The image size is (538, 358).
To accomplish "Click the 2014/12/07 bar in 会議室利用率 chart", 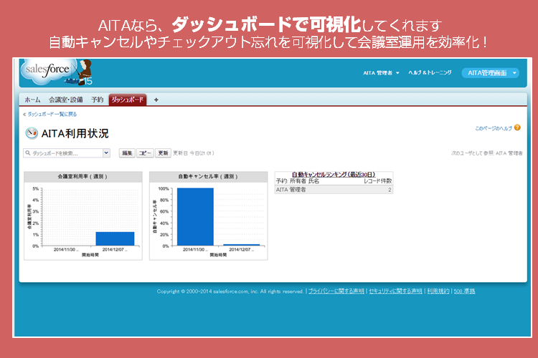I will 115,238.
